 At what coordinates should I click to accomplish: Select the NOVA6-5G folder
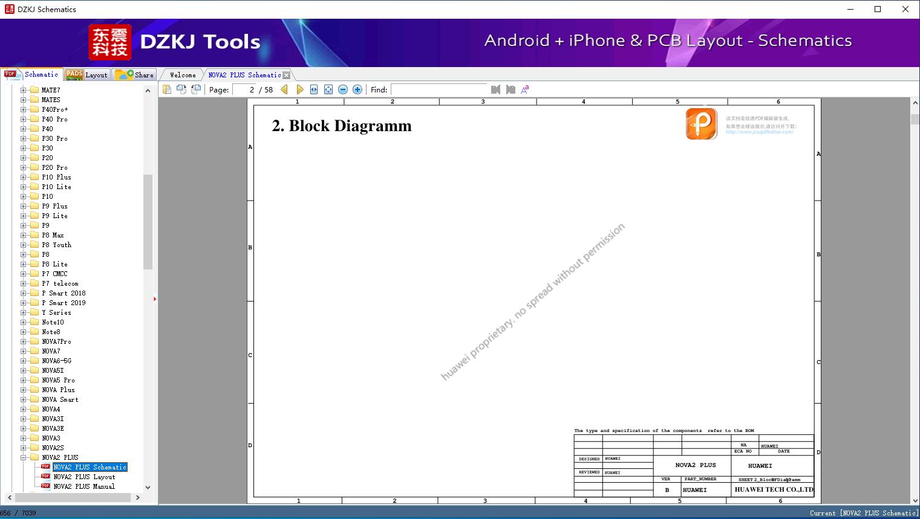(56, 361)
